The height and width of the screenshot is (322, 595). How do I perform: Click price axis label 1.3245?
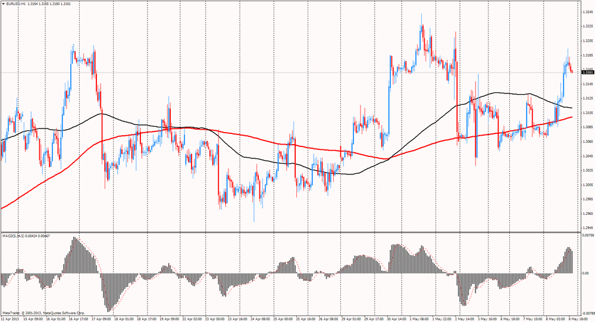click(587, 12)
